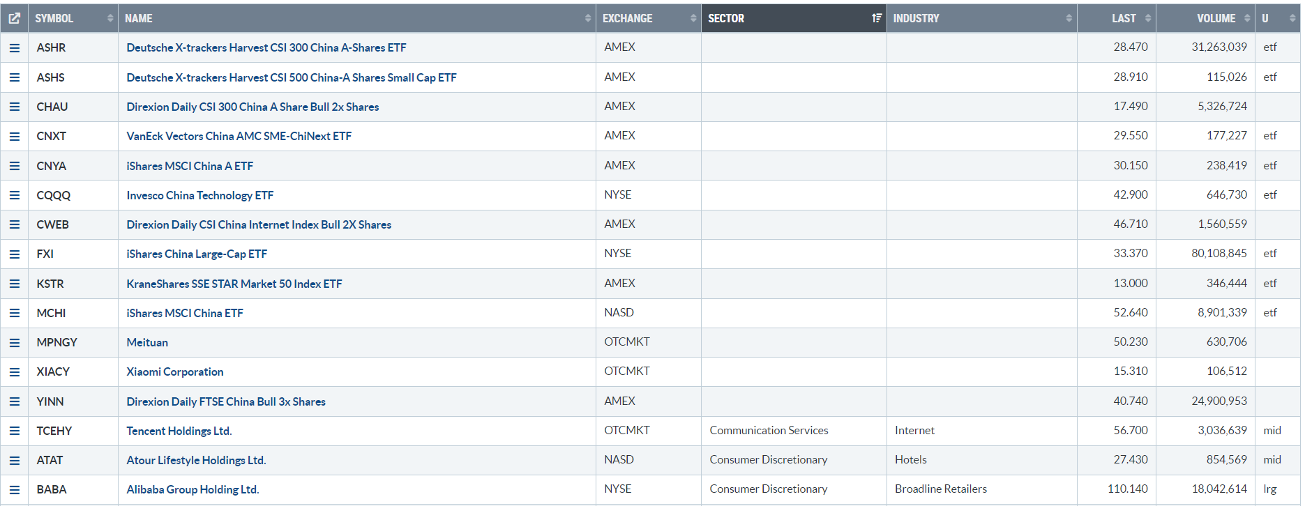The height and width of the screenshot is (506, 1305).
Task: Open row menu icon for TCEHY
Action: point(14,431)
